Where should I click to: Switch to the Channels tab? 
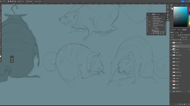177,32
